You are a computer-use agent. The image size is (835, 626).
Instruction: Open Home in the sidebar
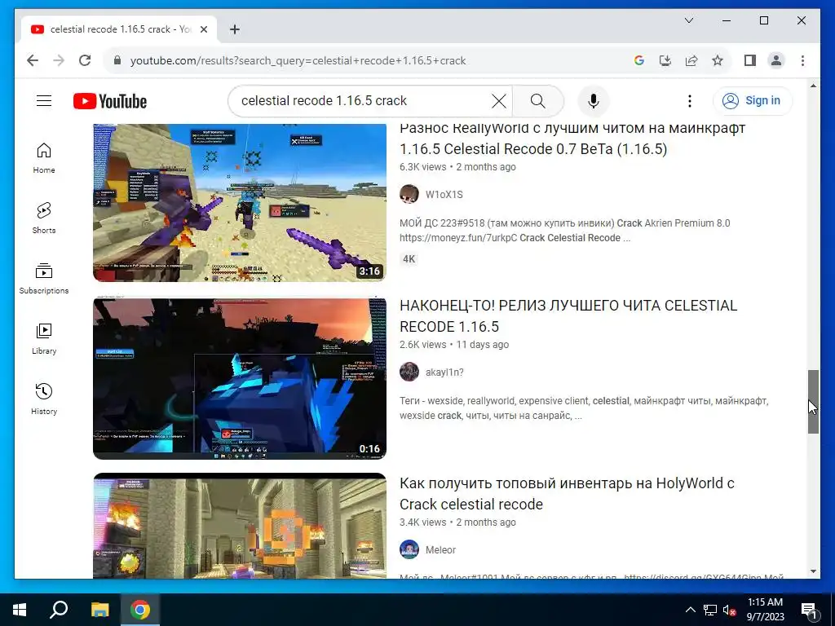(44, 158)
